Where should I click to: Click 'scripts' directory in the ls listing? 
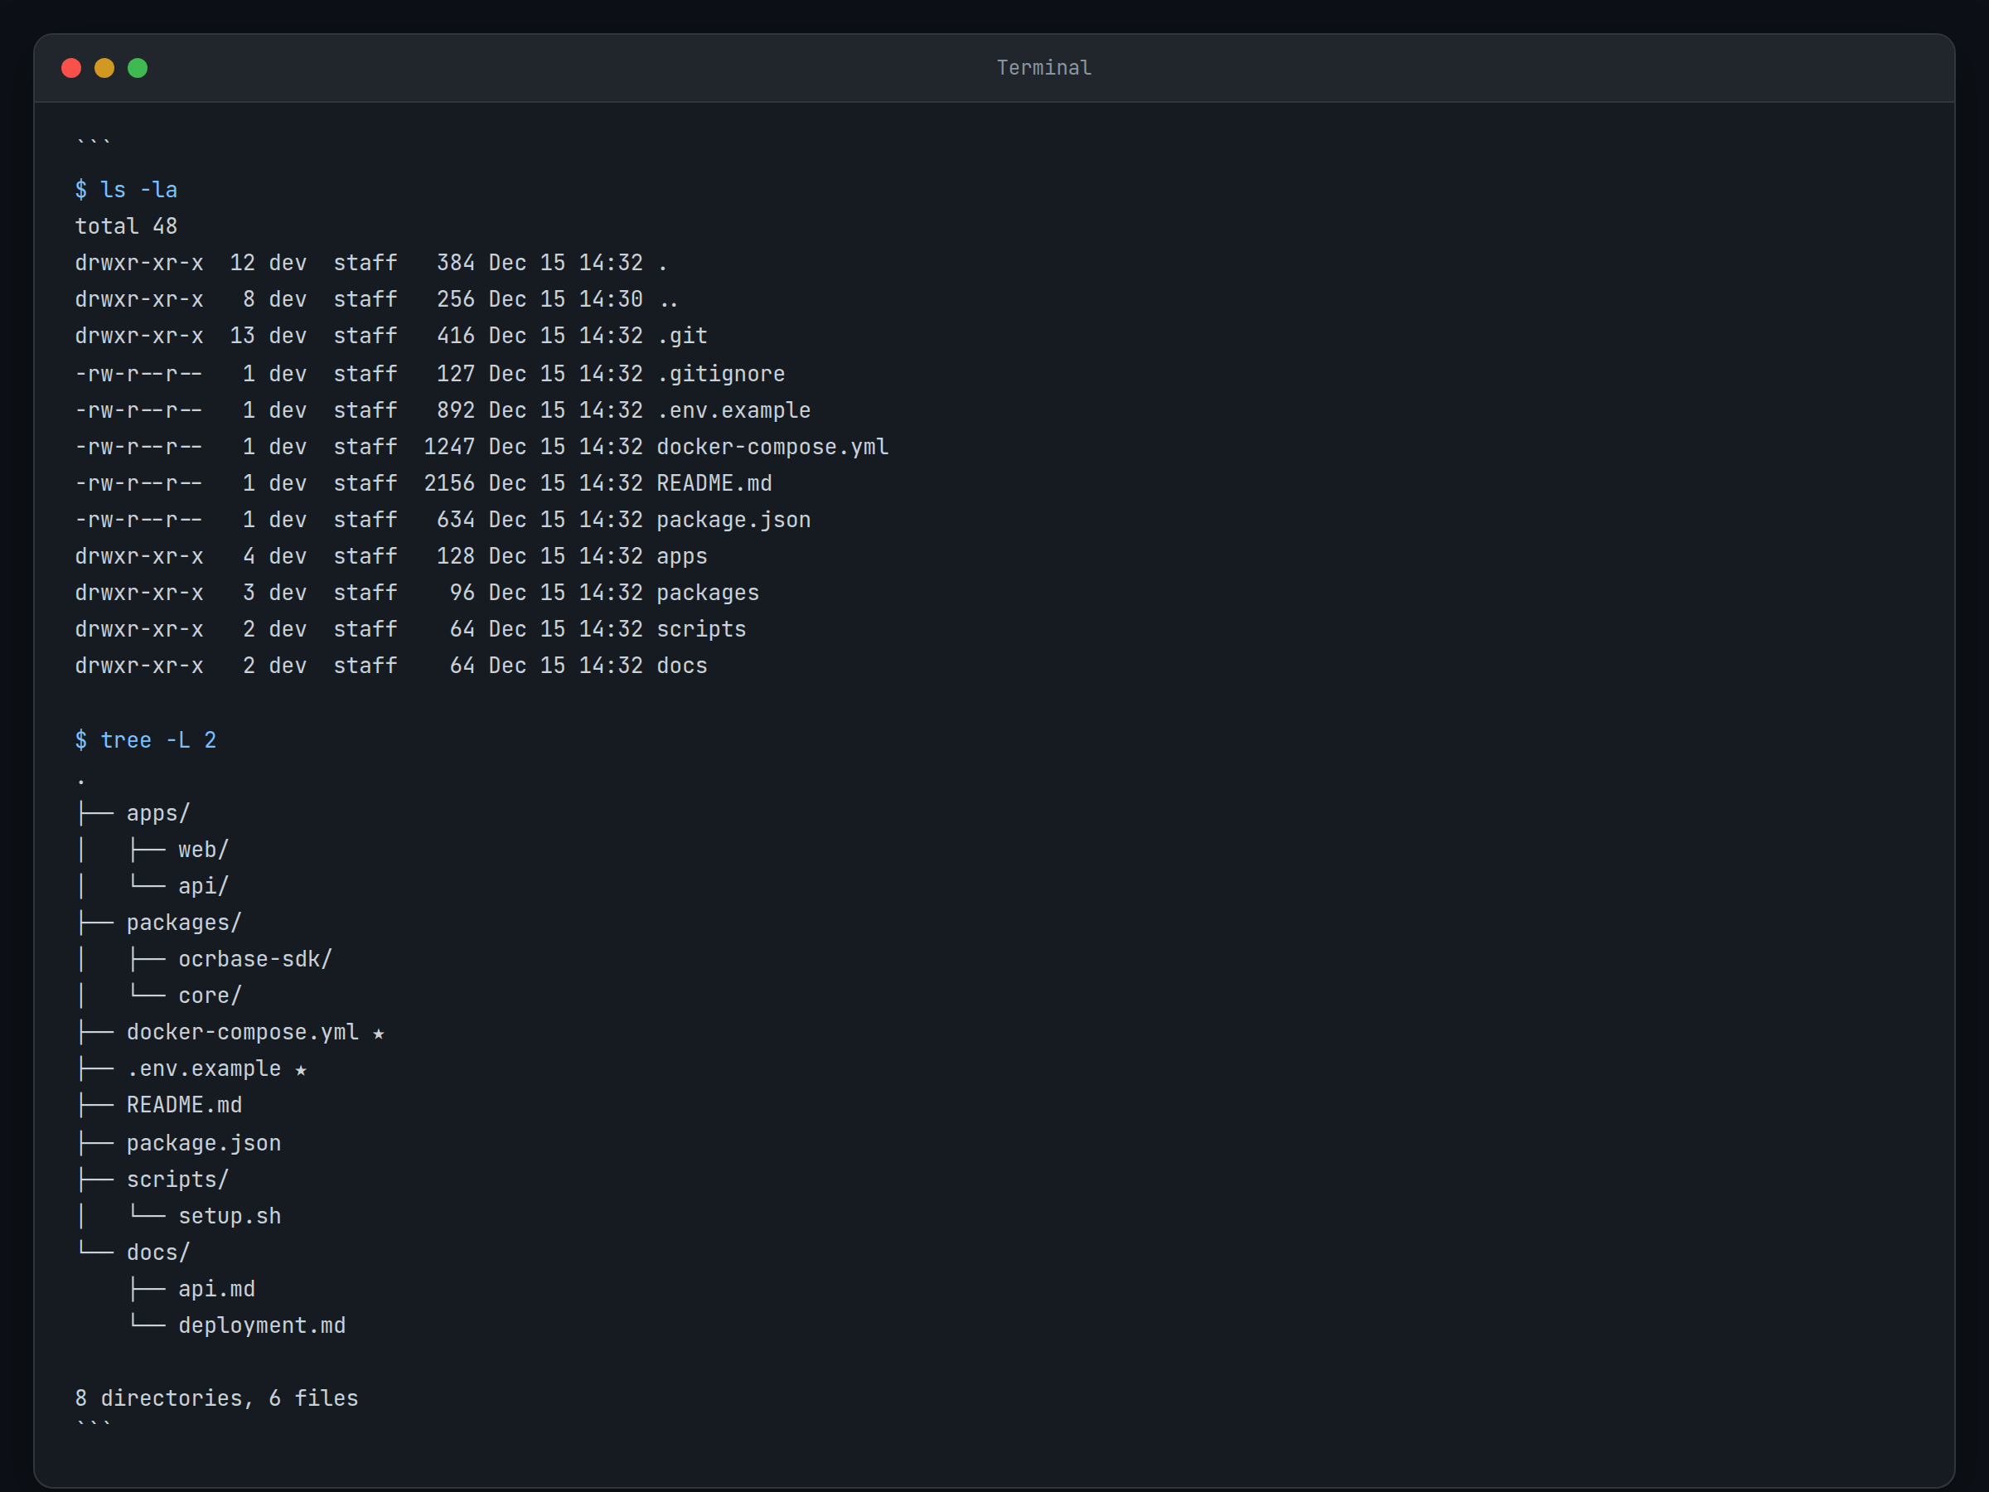[701, 629]
